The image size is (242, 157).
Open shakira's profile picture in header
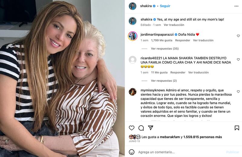(x=132, y=6)
